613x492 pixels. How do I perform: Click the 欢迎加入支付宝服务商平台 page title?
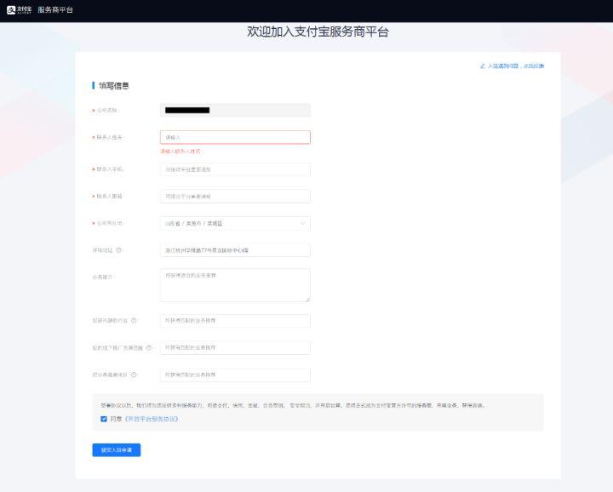(x=318, y=31)
